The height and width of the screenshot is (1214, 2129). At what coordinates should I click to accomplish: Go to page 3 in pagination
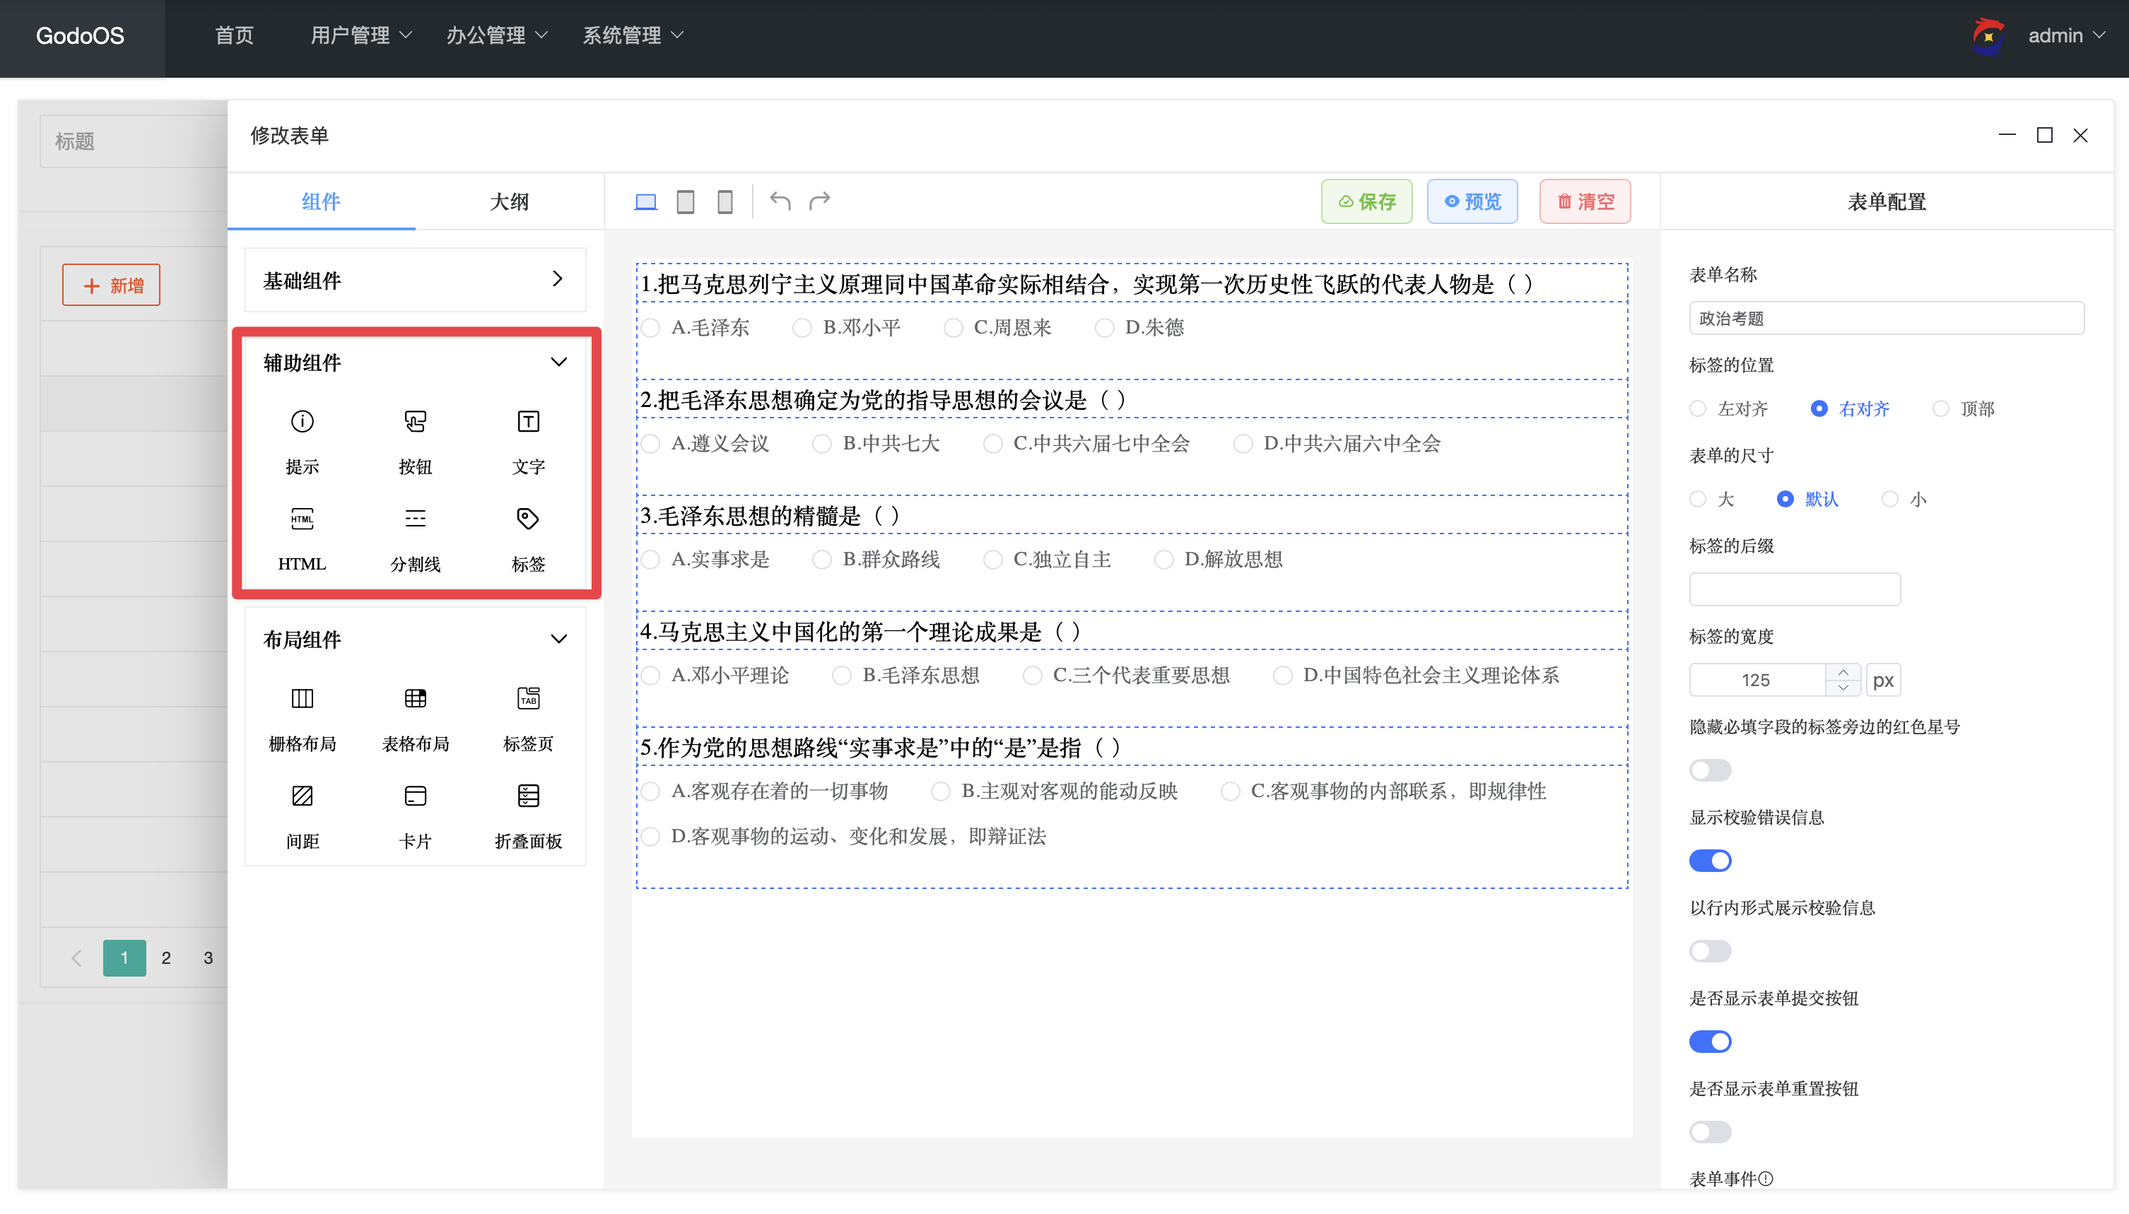[x=208, y=958]
